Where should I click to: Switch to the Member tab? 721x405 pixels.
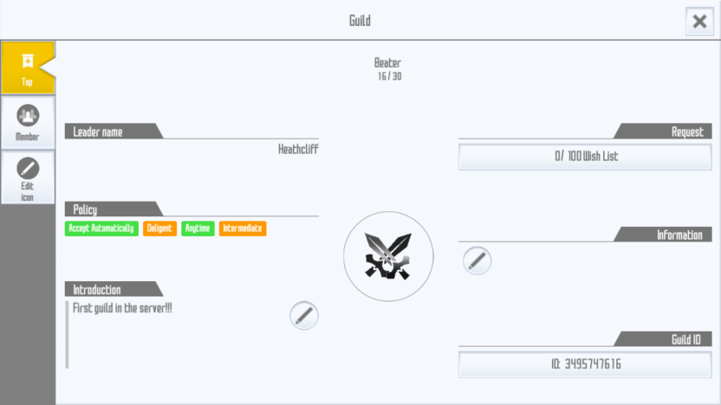pos(28,123)
